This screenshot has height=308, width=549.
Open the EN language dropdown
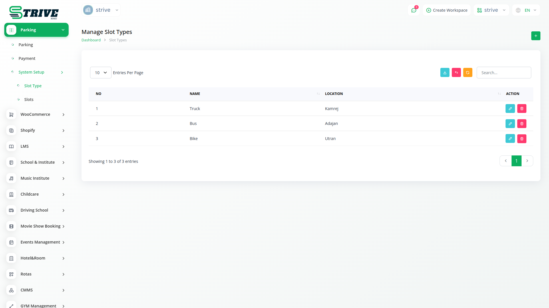click(526, 10)
